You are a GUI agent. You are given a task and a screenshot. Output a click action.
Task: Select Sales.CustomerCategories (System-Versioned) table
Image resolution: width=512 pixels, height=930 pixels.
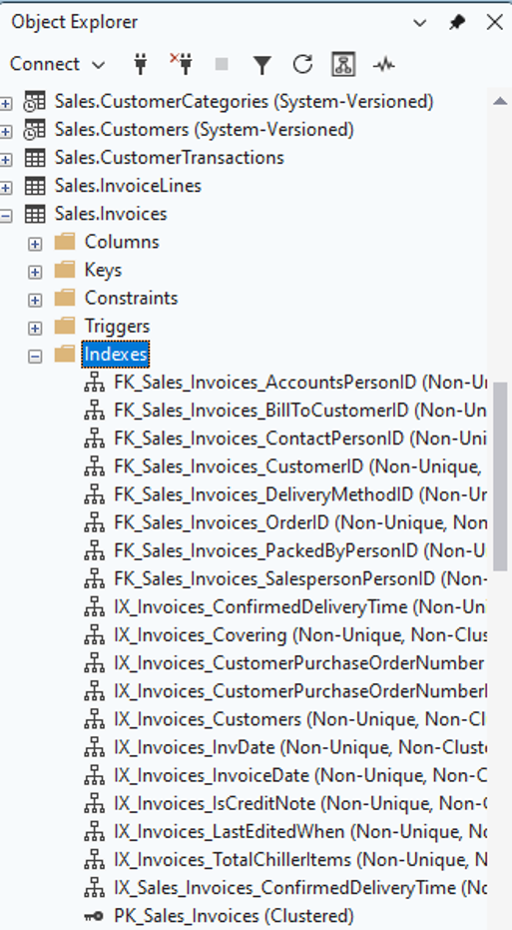(x=245, y=102)
